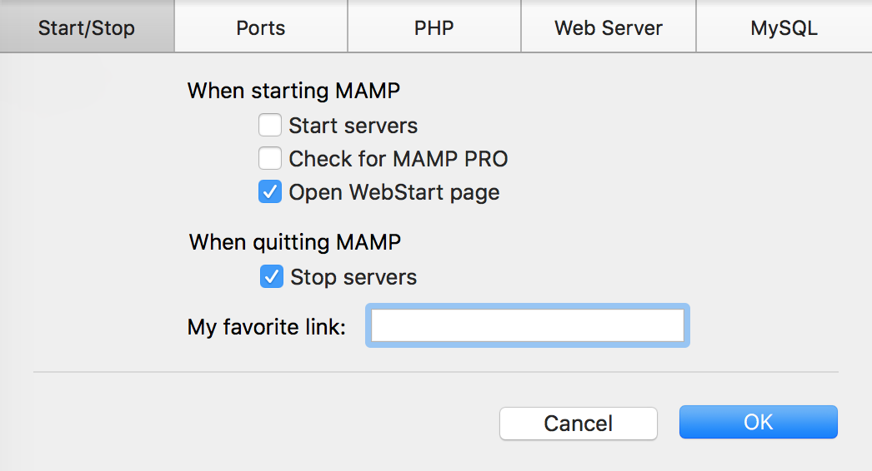This screenshot has width=872, height=471.
Task: Uncheck the Open WebStart page checkbox
Action: (269, 192)
